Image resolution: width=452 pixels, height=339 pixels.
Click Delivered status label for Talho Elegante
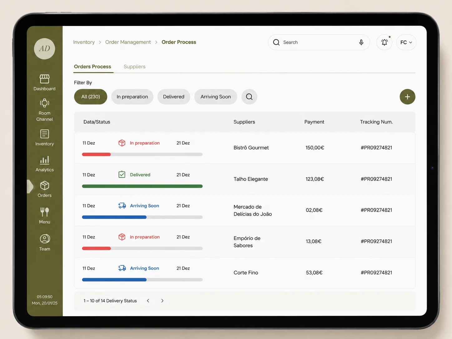[140, 175]
